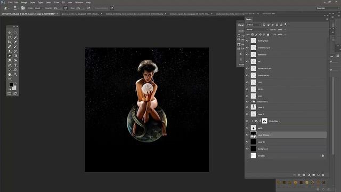Delete the selected layer

[x=323, y=175]
